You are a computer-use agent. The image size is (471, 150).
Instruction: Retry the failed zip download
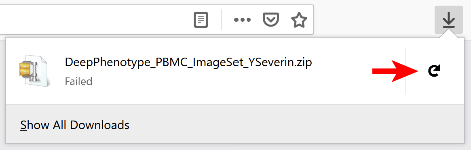[x=434, y=71]
